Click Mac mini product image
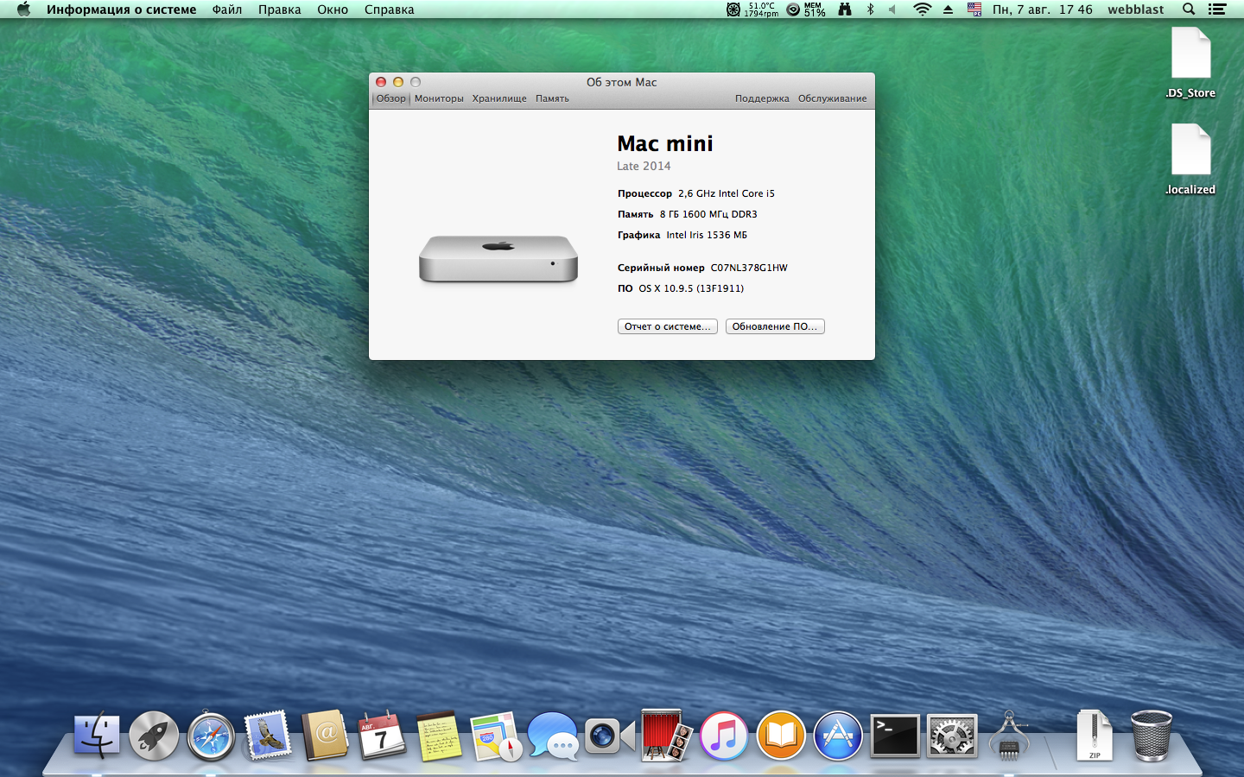This screenshot has width=1244, height=777. (x=498, y=258)
